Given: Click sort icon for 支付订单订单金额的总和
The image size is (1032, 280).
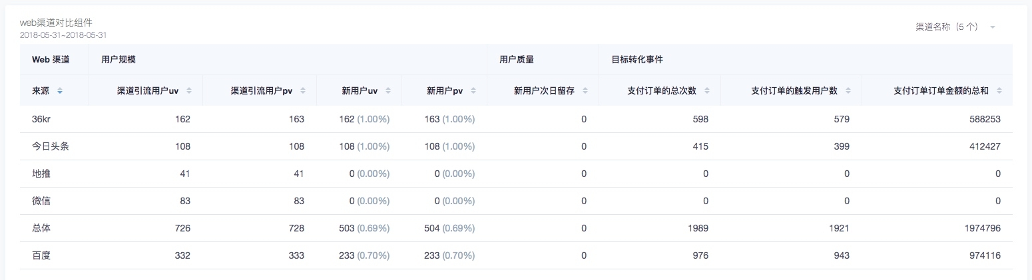Looking at the screenshot, I should click(999, 91).
